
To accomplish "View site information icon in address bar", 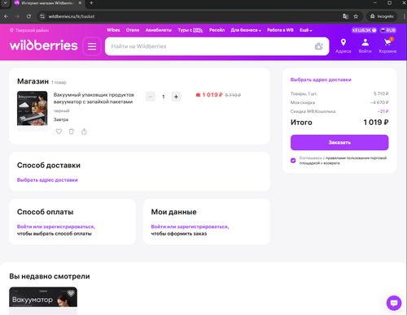I will pyautogui.click(x=42, y=16).
